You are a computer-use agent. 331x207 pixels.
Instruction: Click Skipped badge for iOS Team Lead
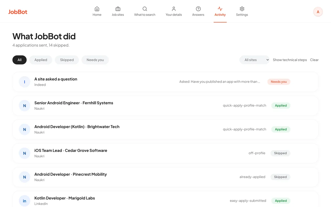click(280, 153)
